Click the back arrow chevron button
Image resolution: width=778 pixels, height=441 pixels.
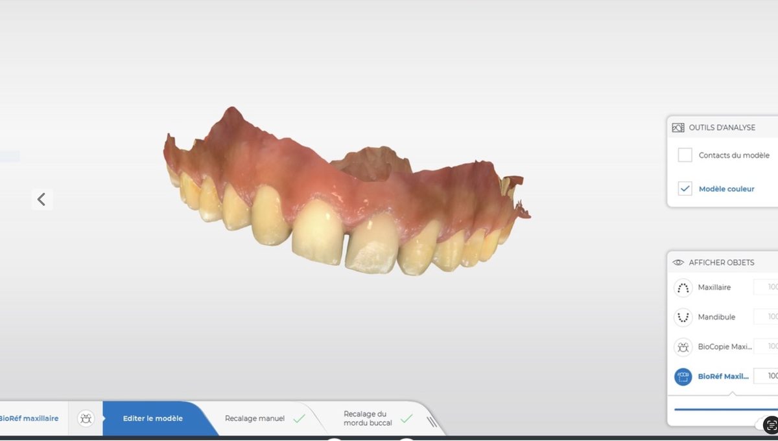click(41, 199)
